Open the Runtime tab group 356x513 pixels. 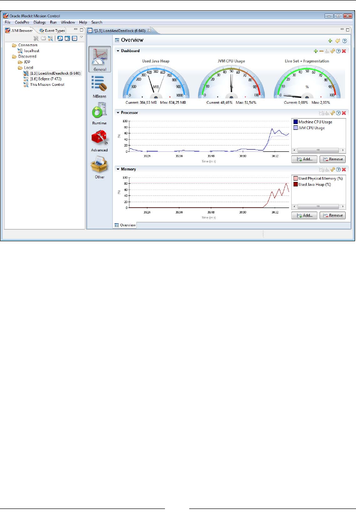tap(99, 114)
